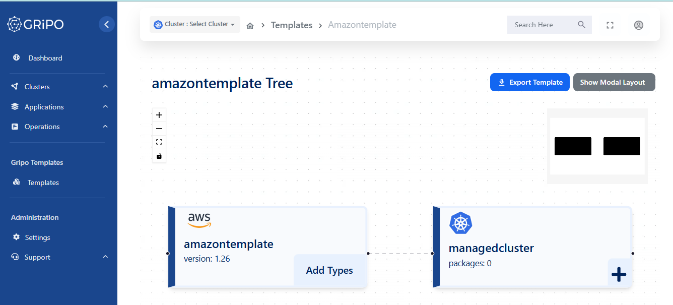Click the plus icon on managedcluster node
This screenshot has width=673, height=305.
tap(619, 274)
